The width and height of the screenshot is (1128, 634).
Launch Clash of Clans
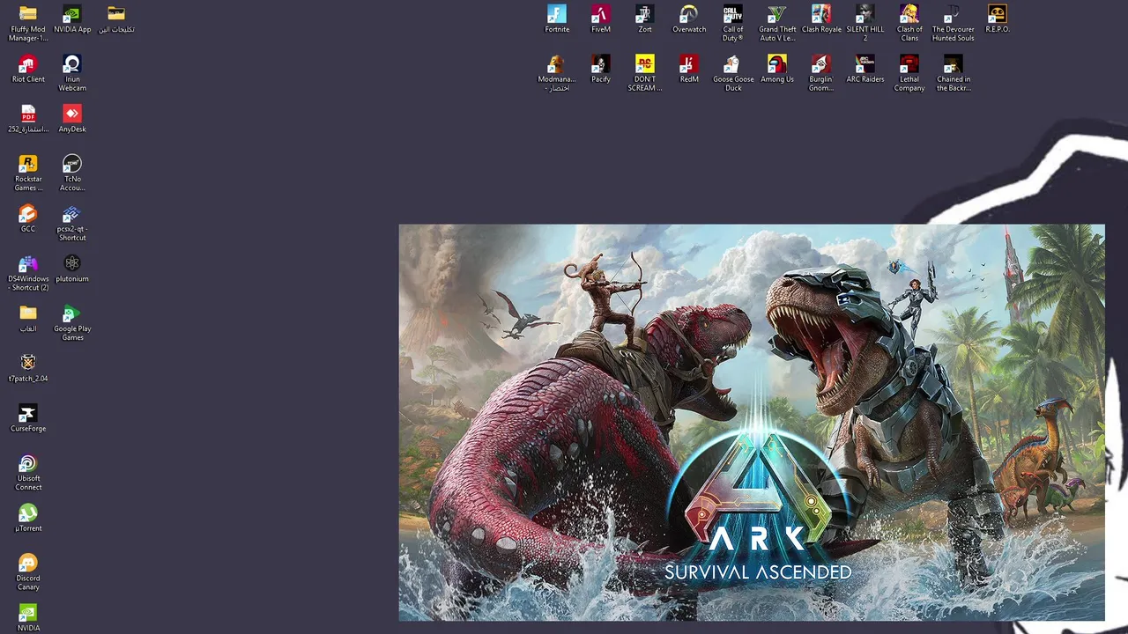pyautogui.click(x=909, y=14)
